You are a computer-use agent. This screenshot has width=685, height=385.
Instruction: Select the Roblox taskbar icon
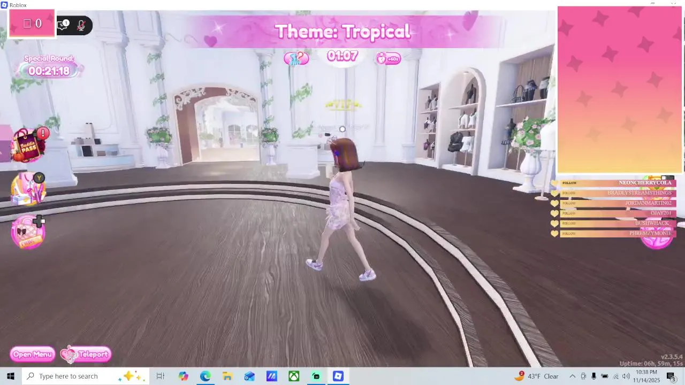click(338, 376)
